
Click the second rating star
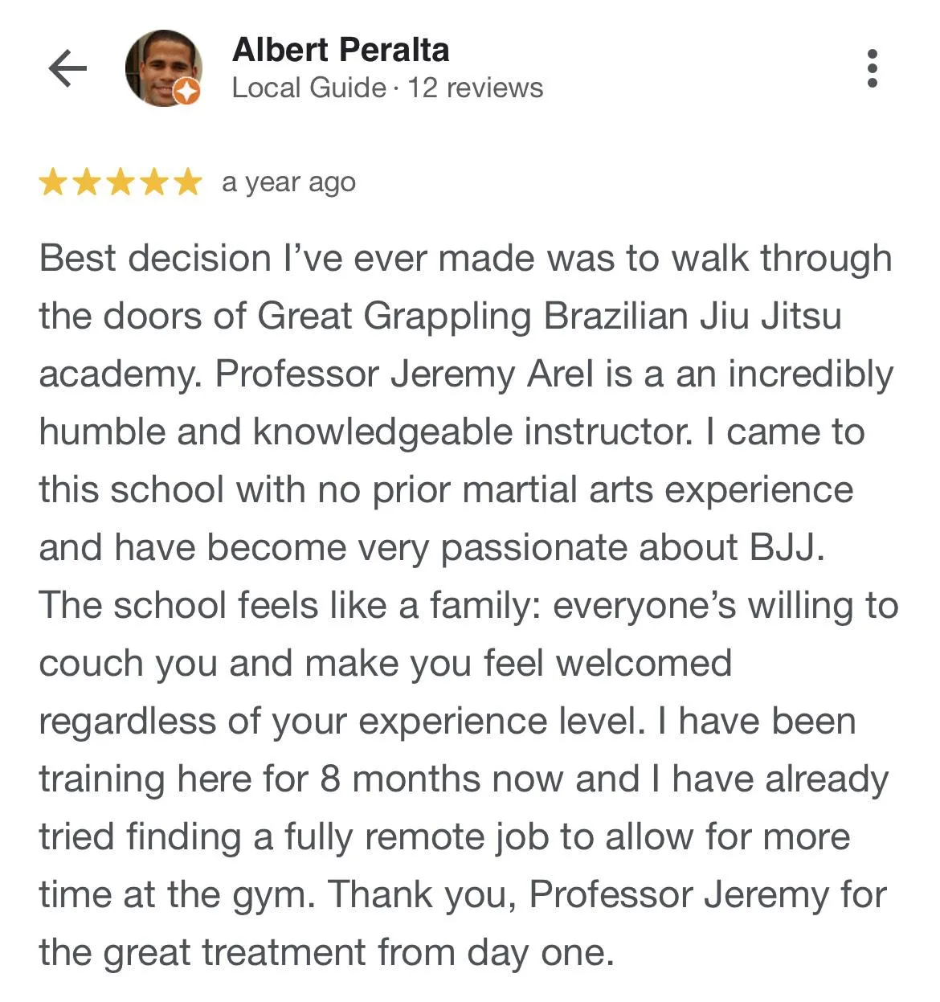click(x=87, y=182)
